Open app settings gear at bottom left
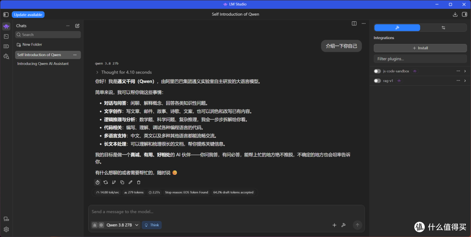 6,230
